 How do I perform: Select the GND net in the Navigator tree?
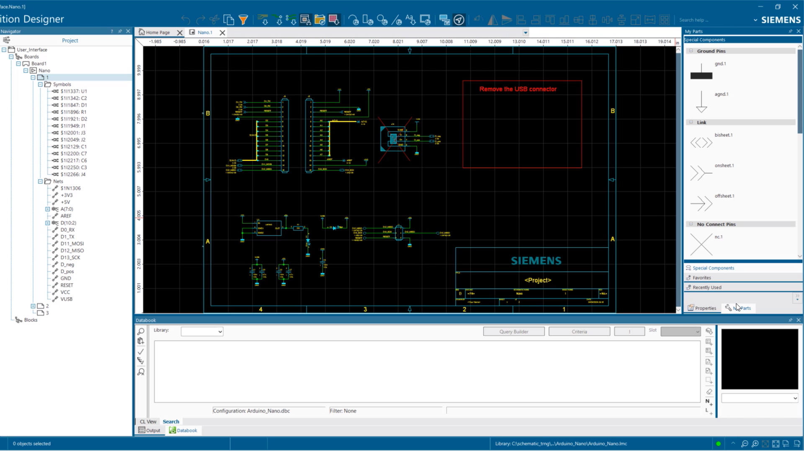[65, 278]
